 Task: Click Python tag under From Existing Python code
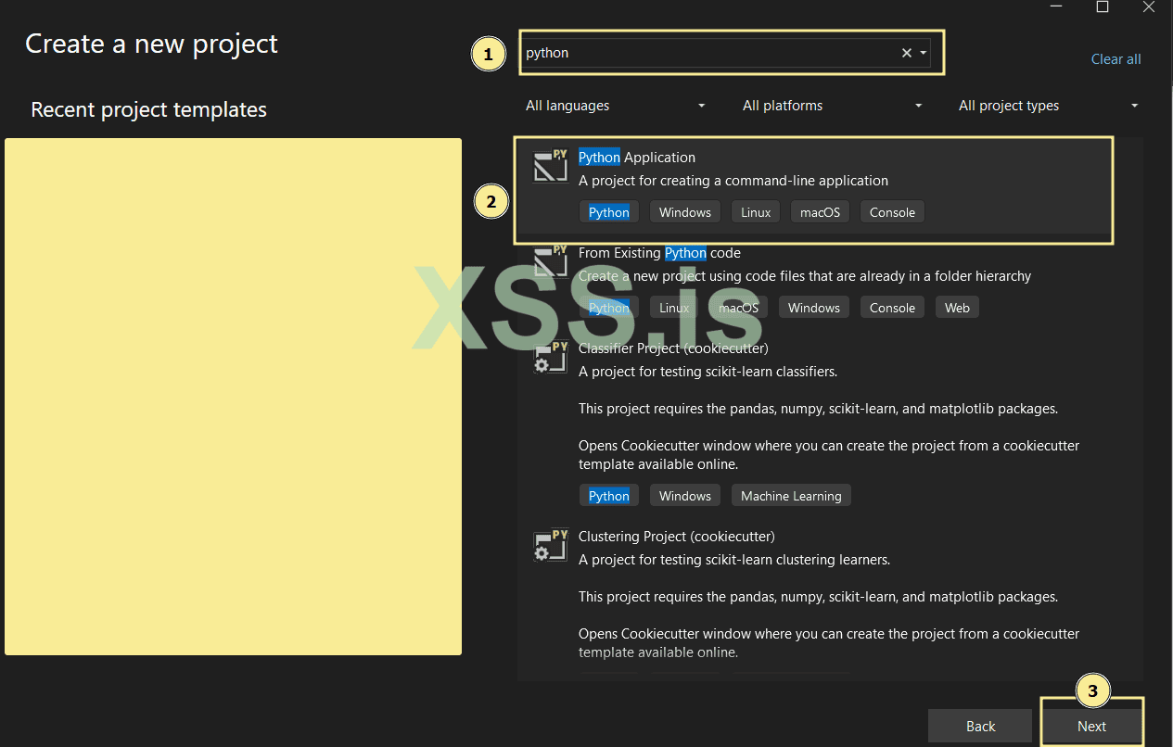[608, 308]
